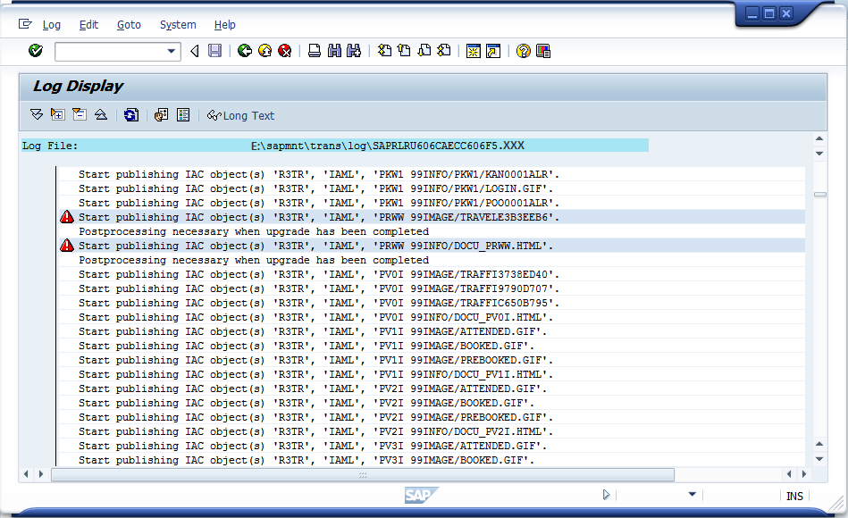Click the vertical scrollbar thumb handle

(820, 195)
